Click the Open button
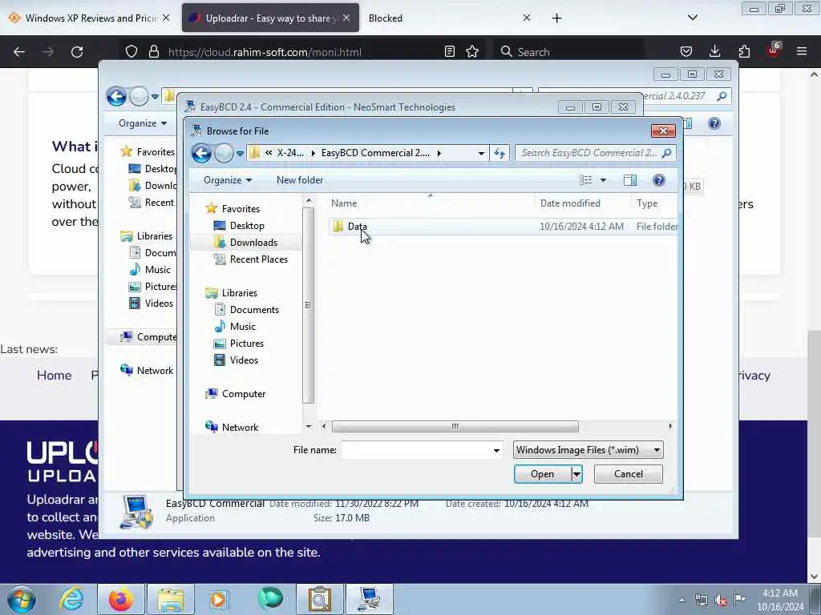This screenshot has width=821, height=615. coord(542,474)
